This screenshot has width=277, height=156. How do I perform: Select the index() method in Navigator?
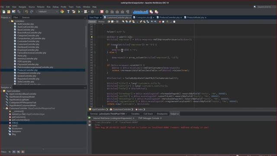15,123
